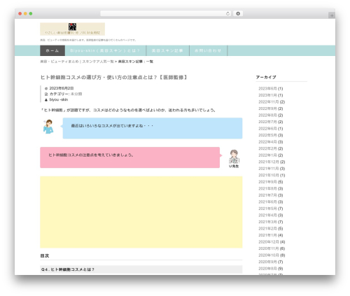
Task: Click the 目次 heading
Action: click(45, 256)
